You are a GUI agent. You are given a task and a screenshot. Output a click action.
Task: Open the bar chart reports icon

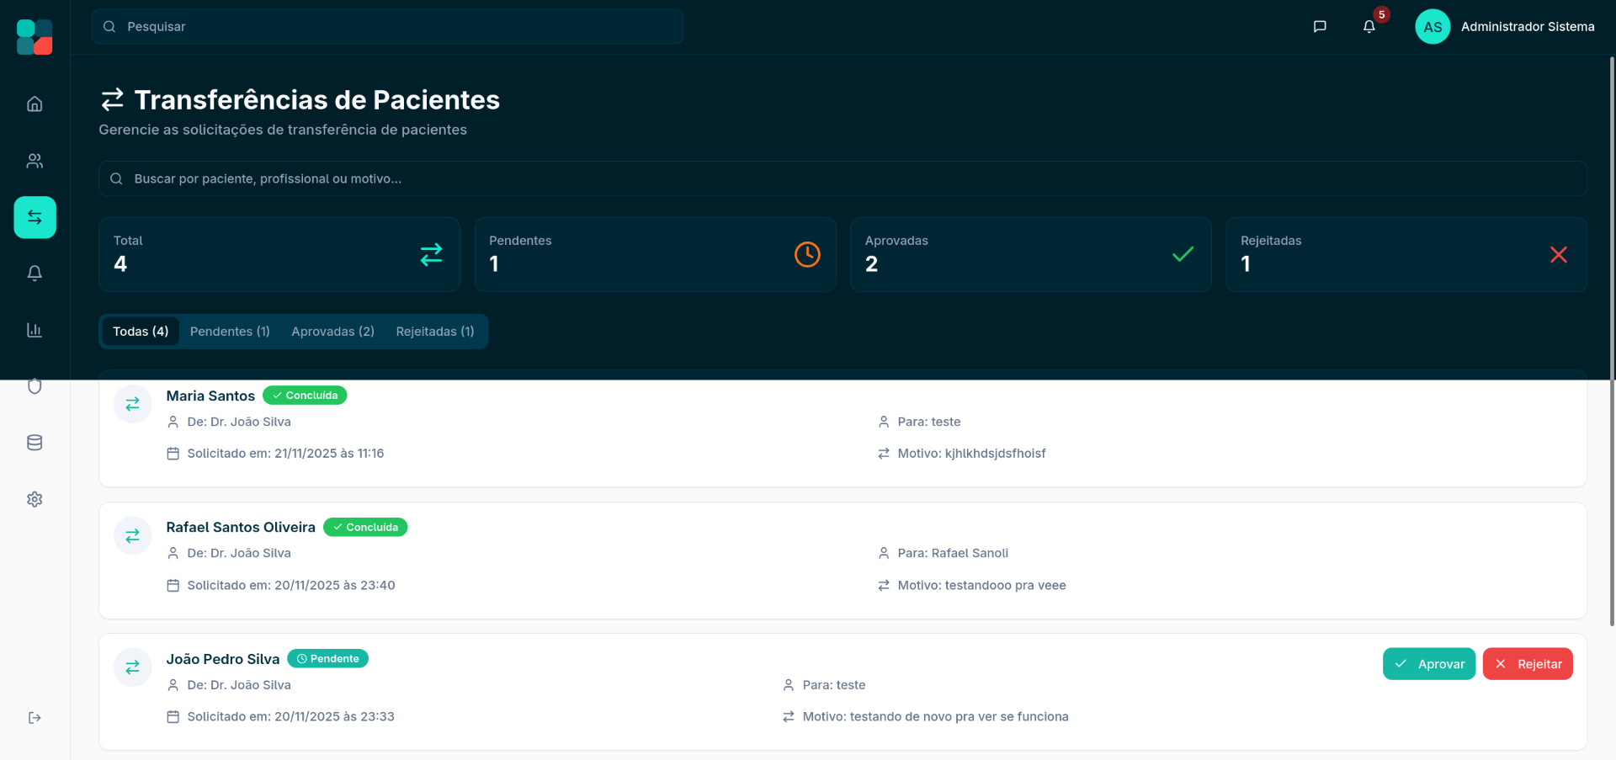coord(35,330)
